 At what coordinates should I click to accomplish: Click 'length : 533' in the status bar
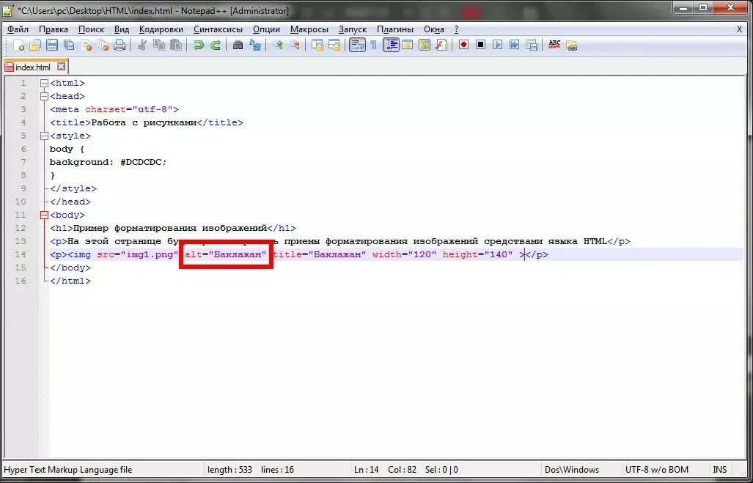click(229, 470)
